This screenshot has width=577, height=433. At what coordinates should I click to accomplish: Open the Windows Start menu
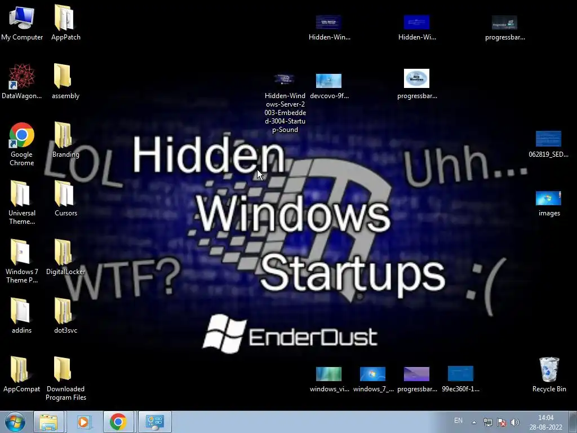click(15, 422)
